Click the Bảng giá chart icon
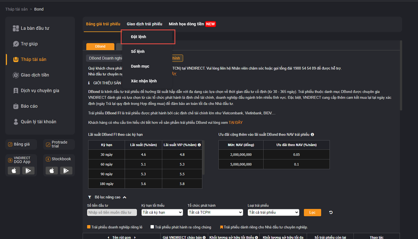This screenshot has height=239, width=418. click(10, 145)
